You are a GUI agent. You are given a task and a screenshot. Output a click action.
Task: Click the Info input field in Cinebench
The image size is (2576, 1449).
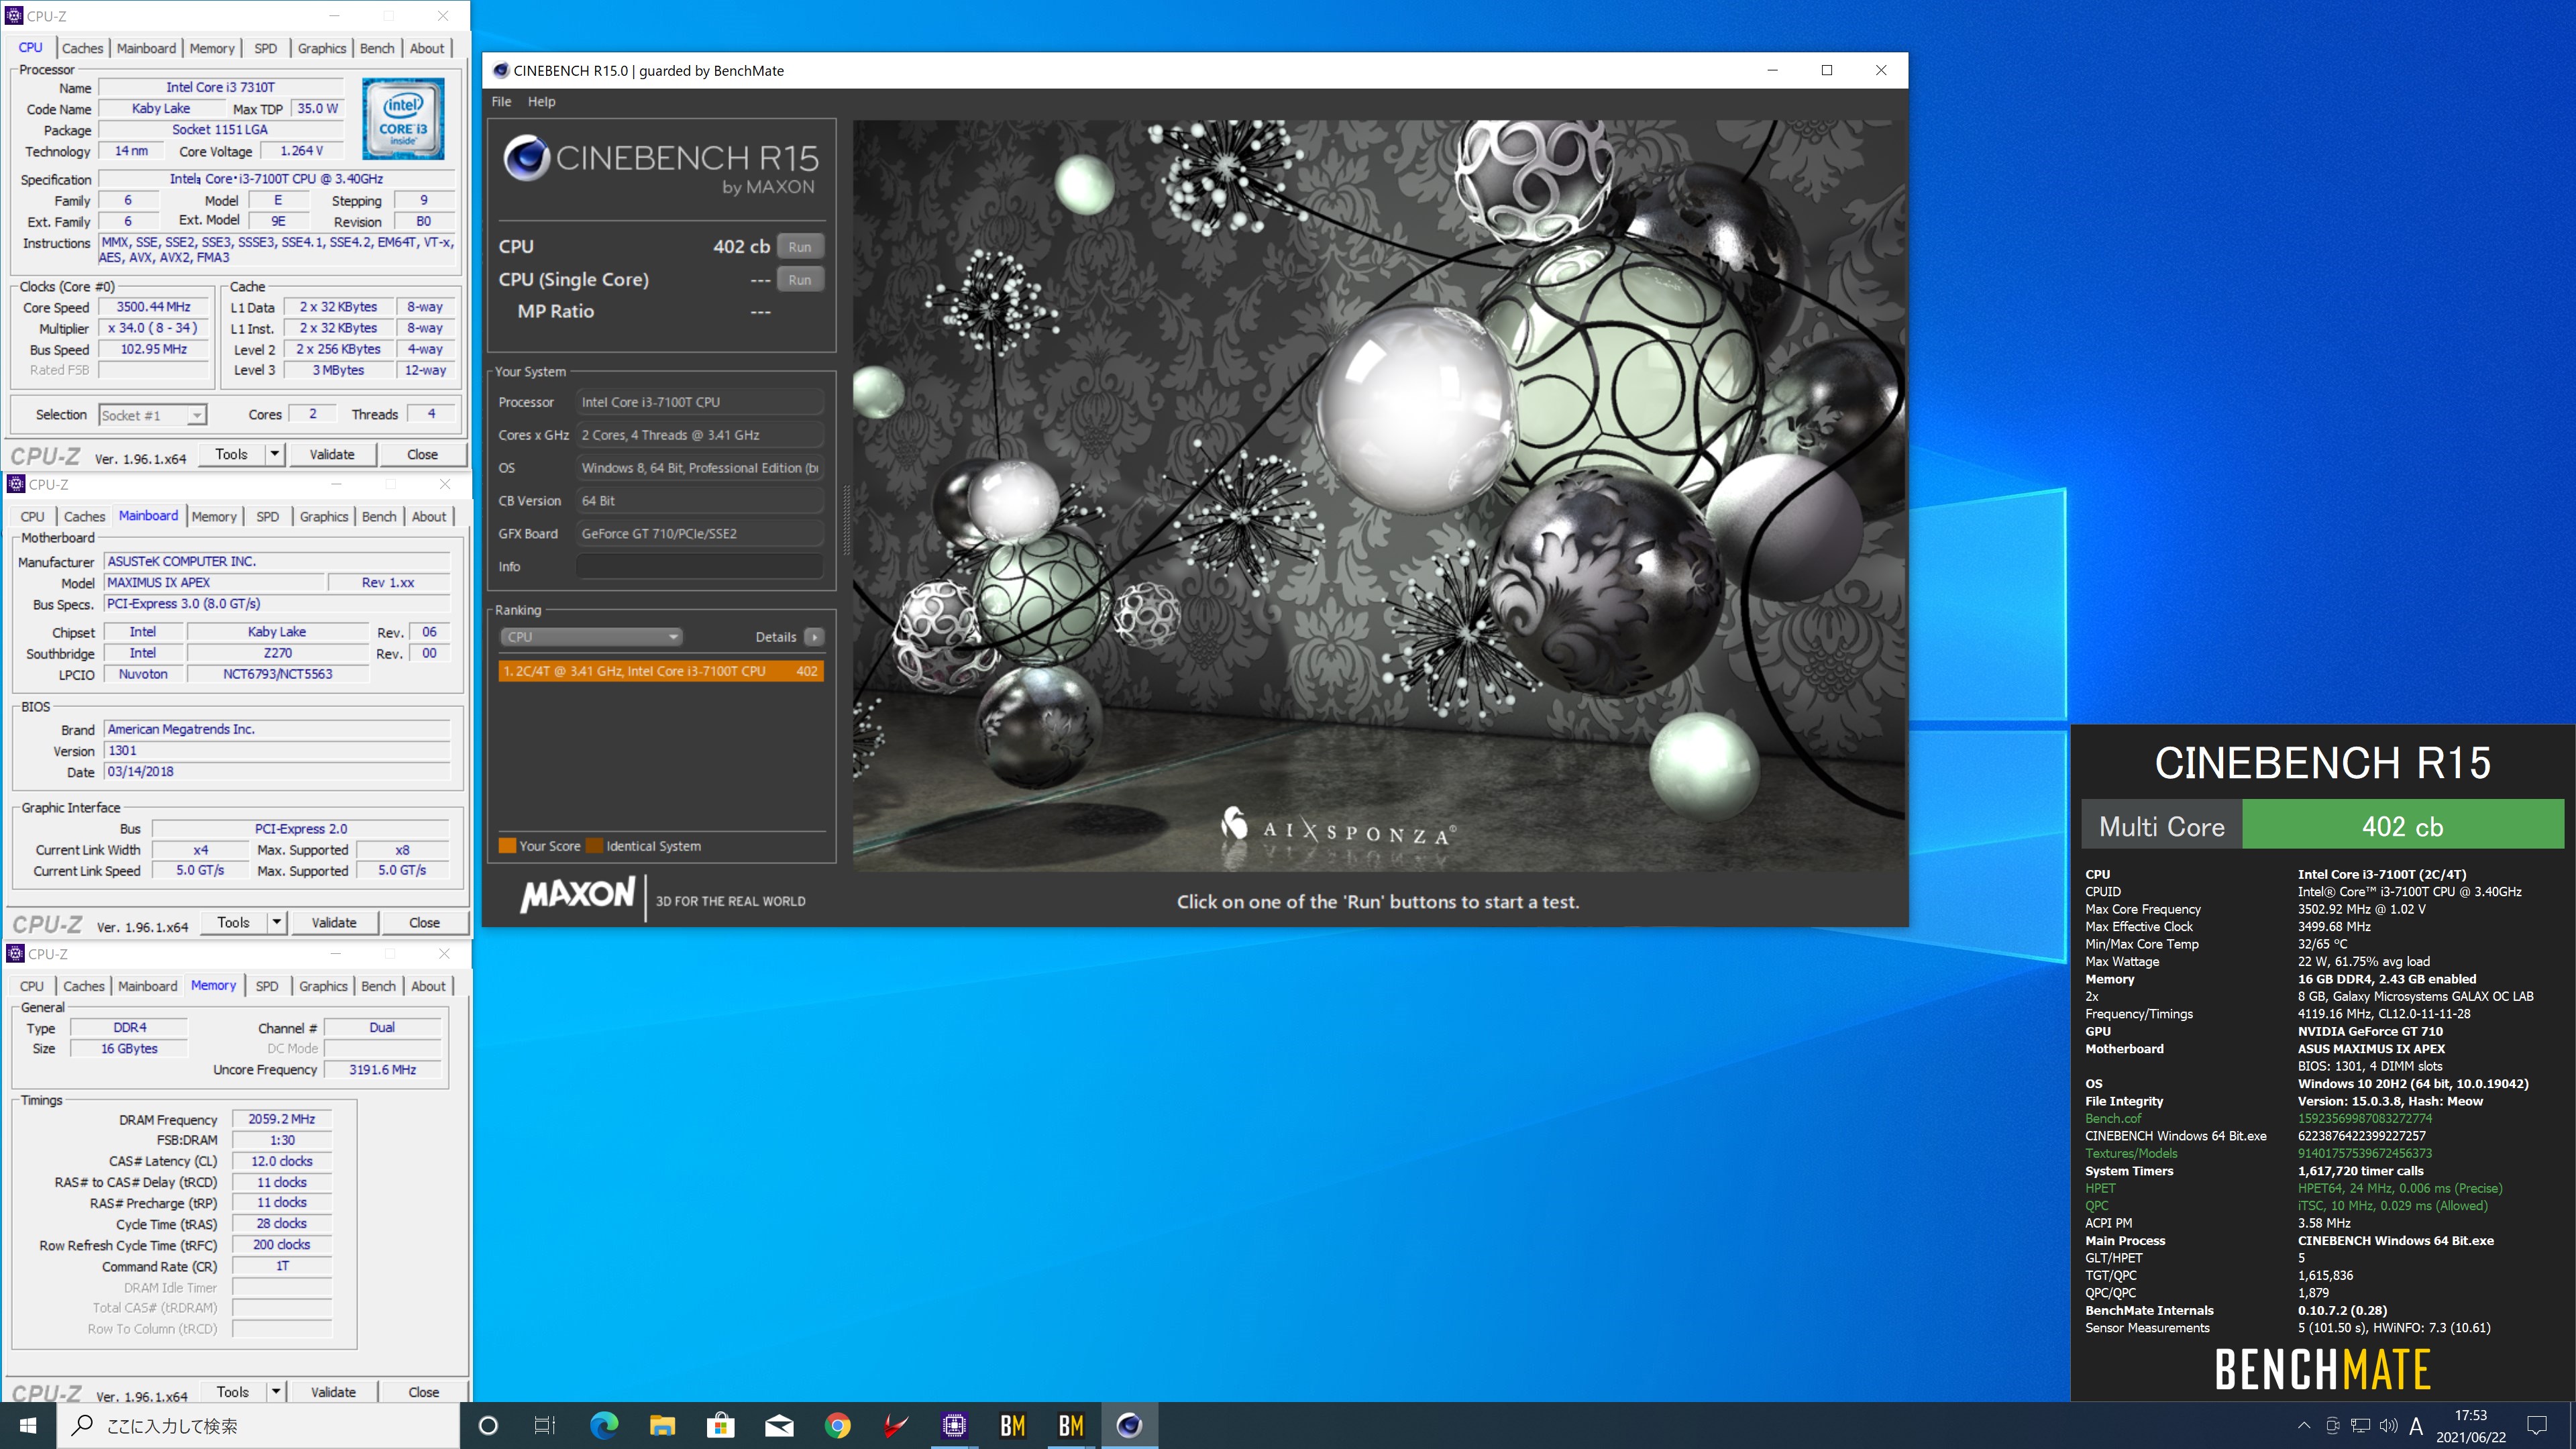pos(699,566)
